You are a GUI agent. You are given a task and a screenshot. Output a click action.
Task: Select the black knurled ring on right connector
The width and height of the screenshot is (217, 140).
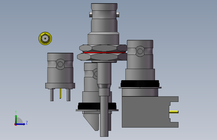point(140,83)
